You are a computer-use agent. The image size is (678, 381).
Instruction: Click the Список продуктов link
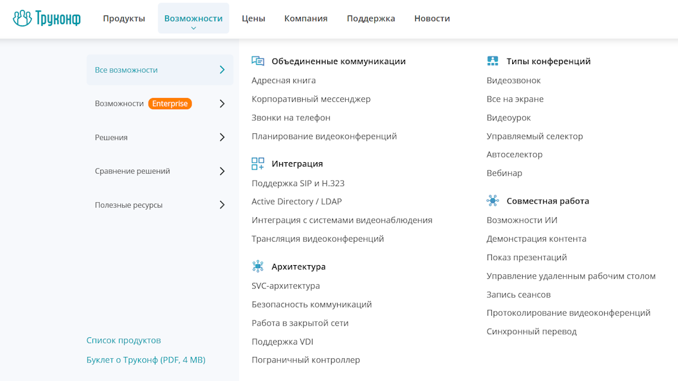[x=123, y=340]
